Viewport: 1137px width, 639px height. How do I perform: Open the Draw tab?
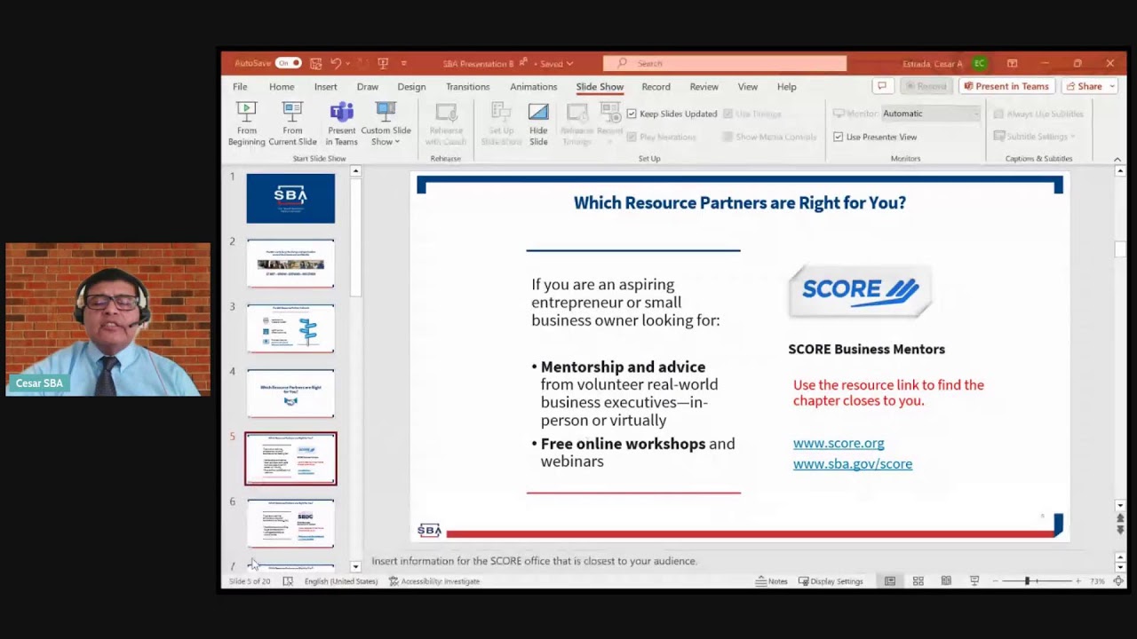coord(367,87)
